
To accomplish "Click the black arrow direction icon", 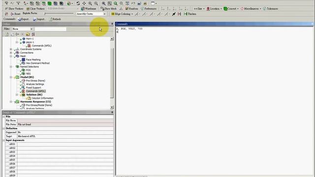I will tap(174, 14).
